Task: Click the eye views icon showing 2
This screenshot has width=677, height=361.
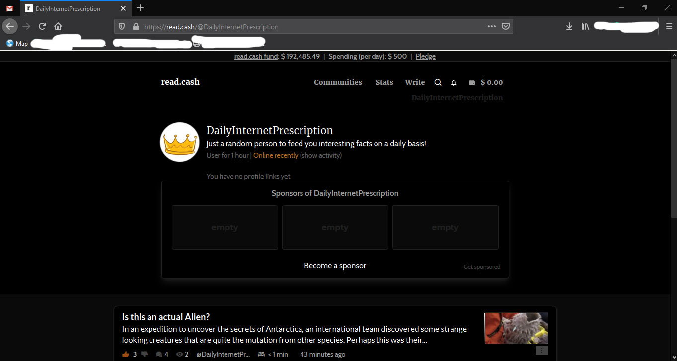Action: [180, 354]
